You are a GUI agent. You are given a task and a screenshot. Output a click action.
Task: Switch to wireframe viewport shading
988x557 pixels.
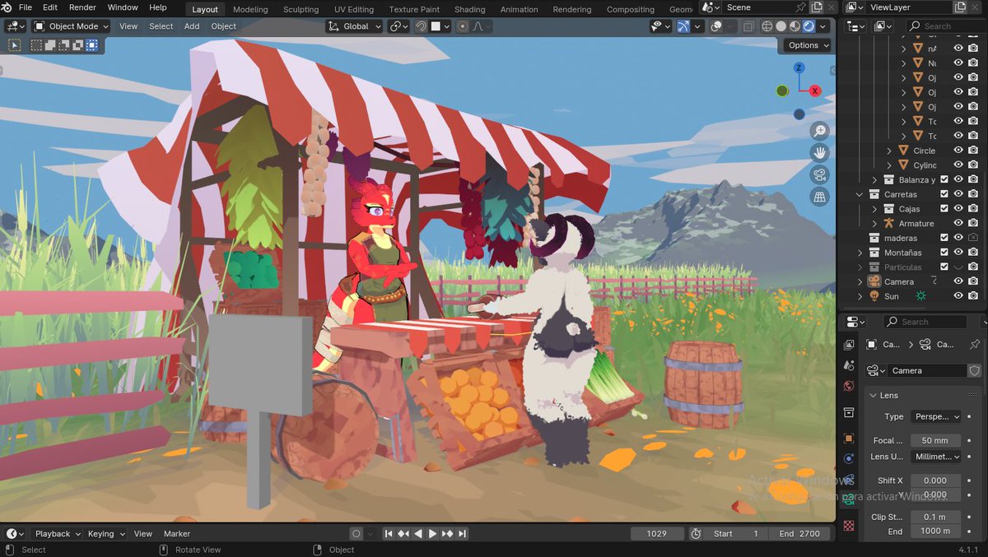[767, 26]
